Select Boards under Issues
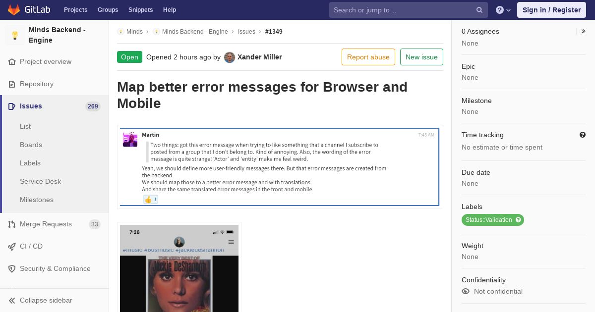595x312 pixels. point(31,145)
